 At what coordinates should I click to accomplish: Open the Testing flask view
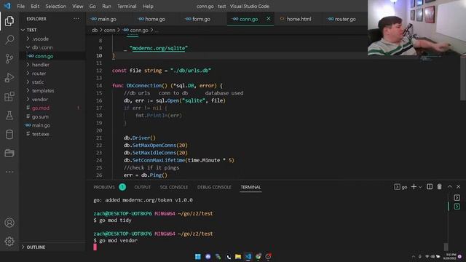click(x=9, y=115)
